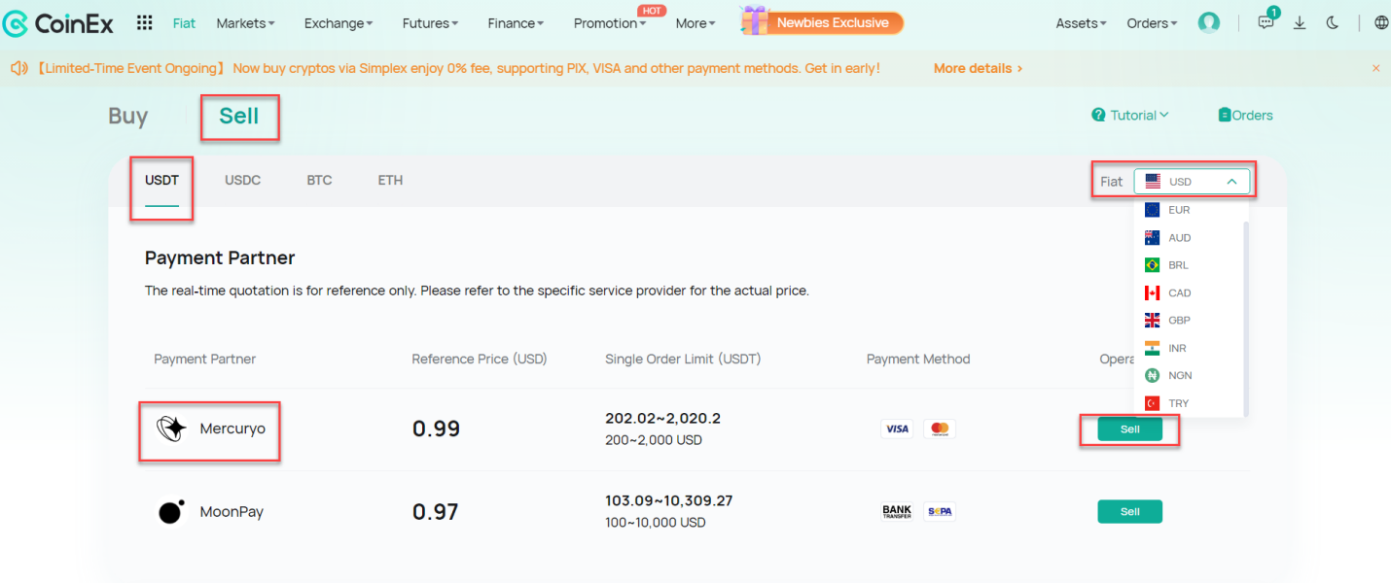Click the Limited-Time Event announcement text

tap(459, 68)
